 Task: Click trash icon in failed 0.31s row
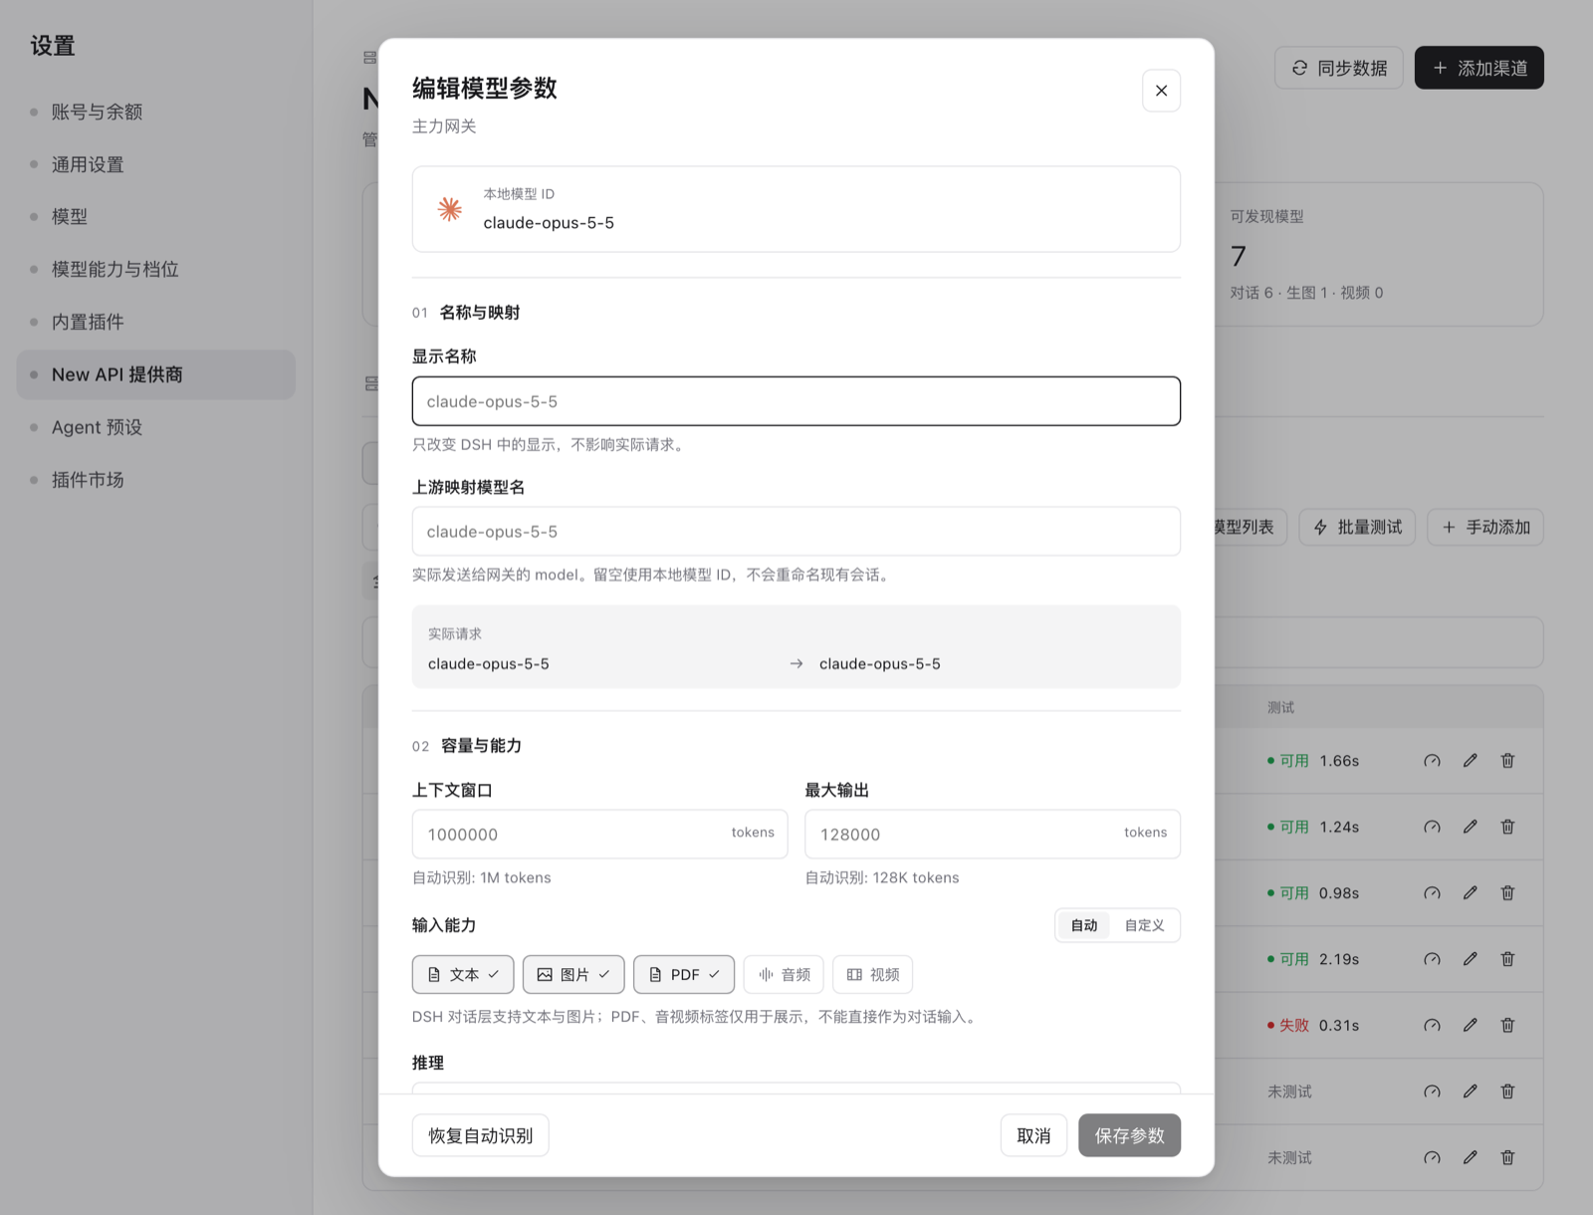[x=1507, y=1025]
